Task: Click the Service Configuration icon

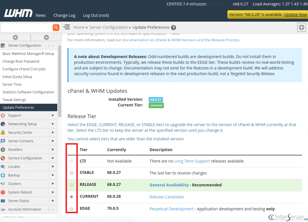Action: click(3, 158)
